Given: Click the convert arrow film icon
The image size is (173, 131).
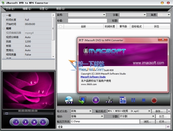Looking at the screenshot, I should pos(82,100).
